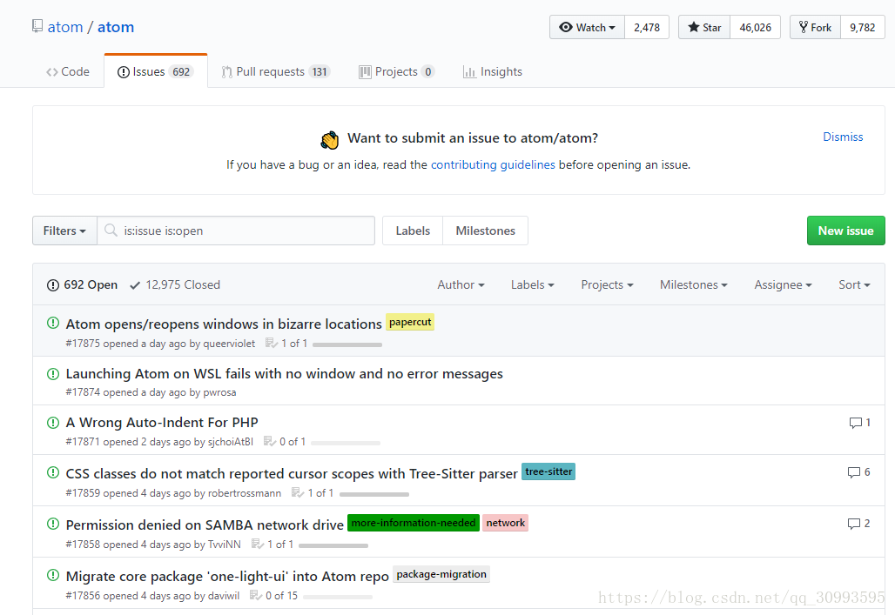This screenshot has height=615, width=895.
Task: Create a New issue
Action: pos(846,231)
